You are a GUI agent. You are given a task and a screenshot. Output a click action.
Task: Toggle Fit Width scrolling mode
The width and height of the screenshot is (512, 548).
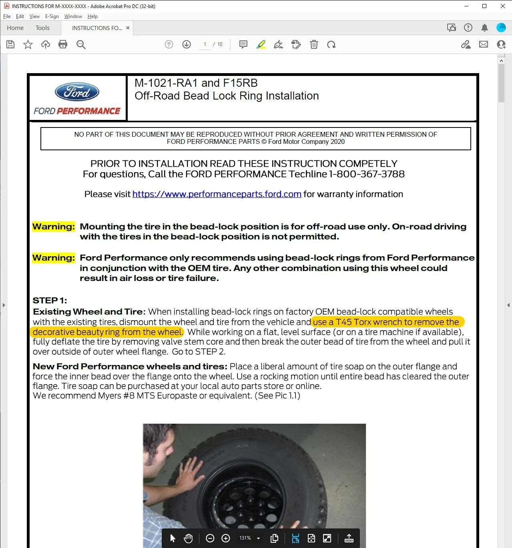[x=295, y=538]
